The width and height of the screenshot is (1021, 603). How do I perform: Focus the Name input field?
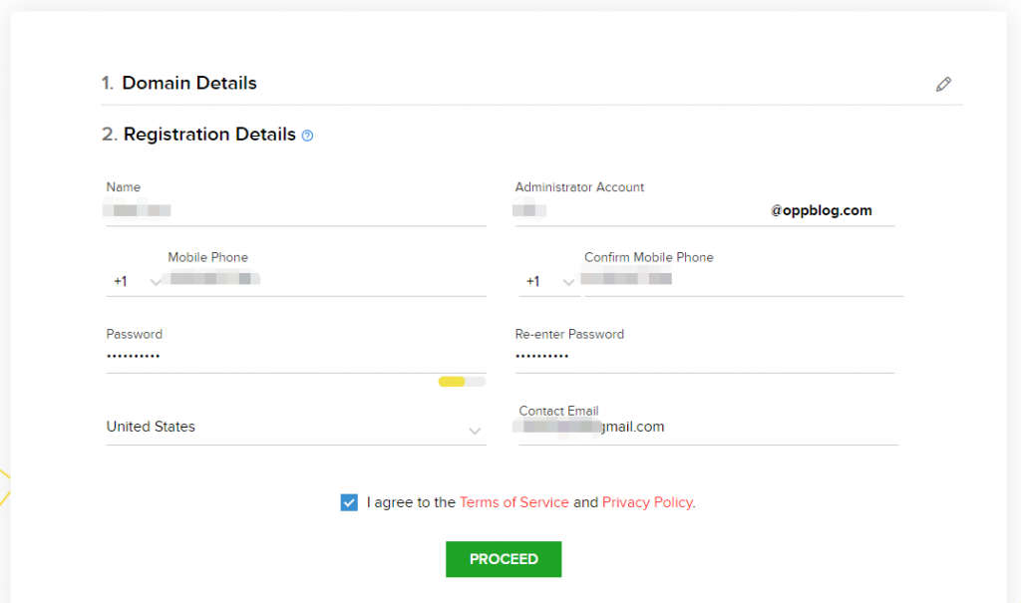click(296, 211)
